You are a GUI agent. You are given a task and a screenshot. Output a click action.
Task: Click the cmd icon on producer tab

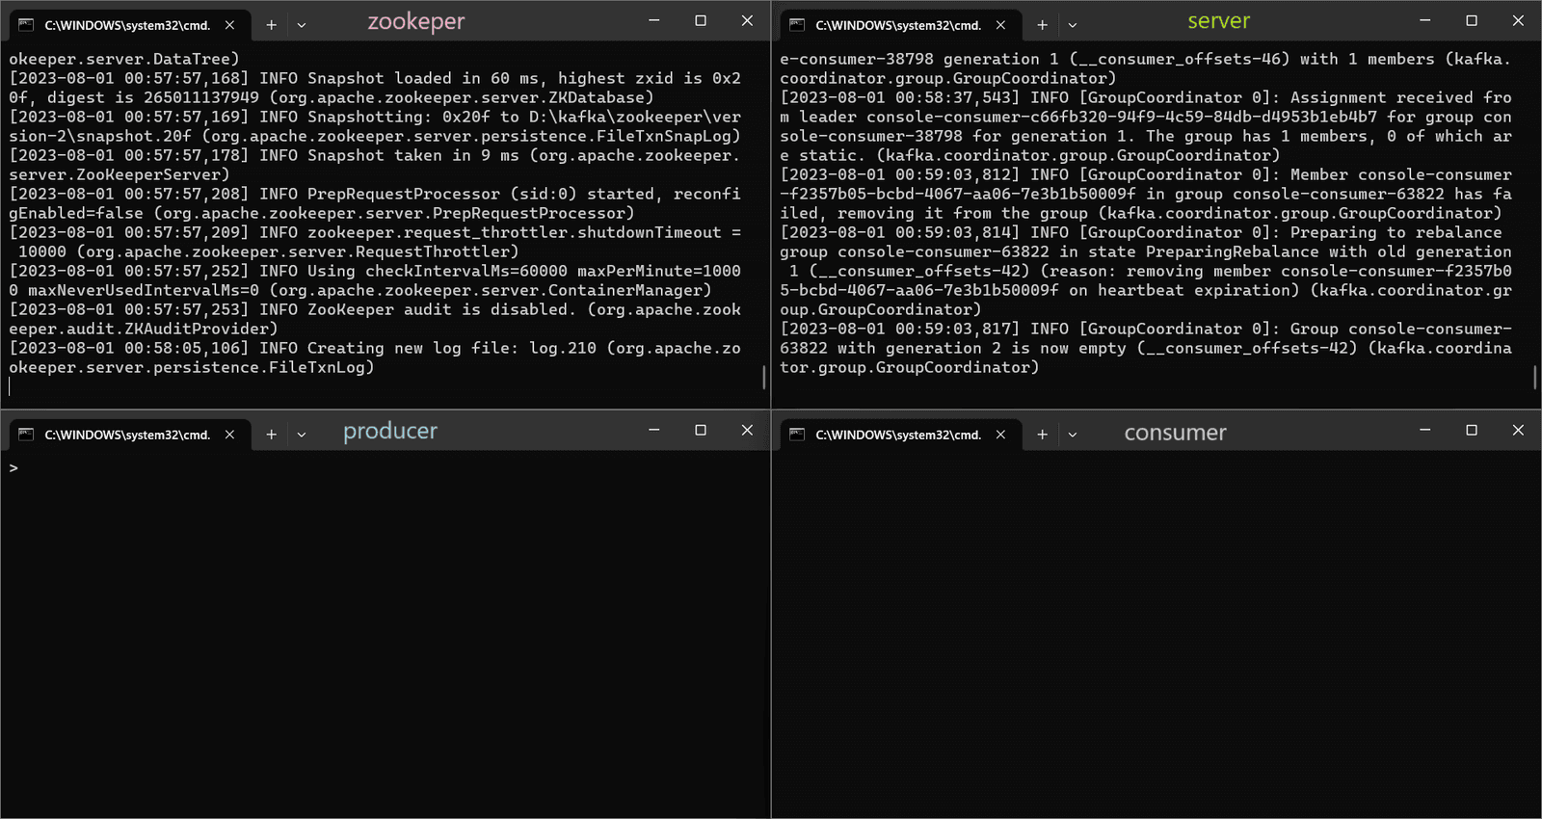(26, 435)
